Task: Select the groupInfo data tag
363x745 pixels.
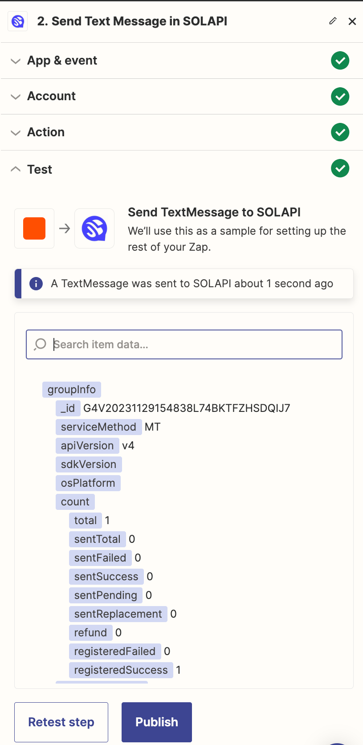Action: click(x=72, y=390)
